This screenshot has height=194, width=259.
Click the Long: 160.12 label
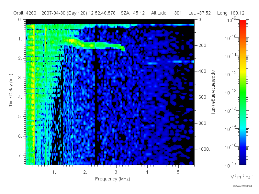point(231,13)
